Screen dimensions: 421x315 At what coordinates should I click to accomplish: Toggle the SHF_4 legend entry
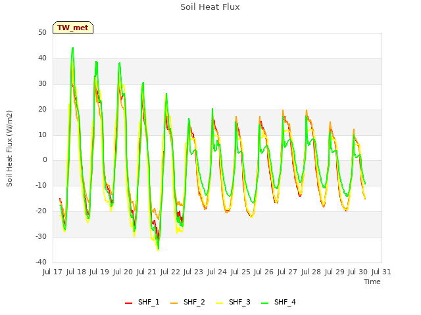[x=278, y=302]
